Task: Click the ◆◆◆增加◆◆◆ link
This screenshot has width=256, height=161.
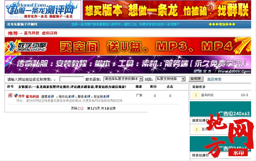Action: [x=222, y=24]
